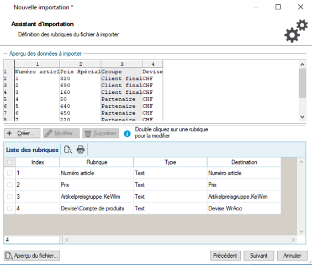
Task: Click the magnifier icon on Aperçu du fichier
Action: pos(9,256)
